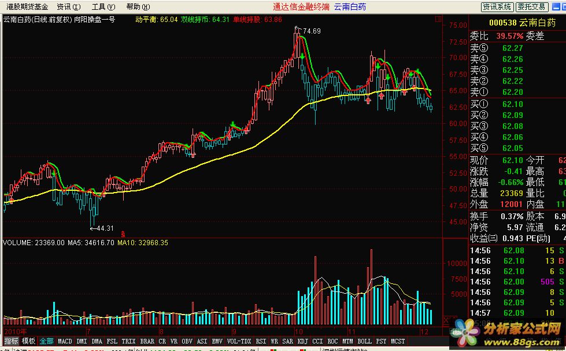Click the small square icon at chart corner
The height and width of the screenshot is (351, 566).
[438, 19]
